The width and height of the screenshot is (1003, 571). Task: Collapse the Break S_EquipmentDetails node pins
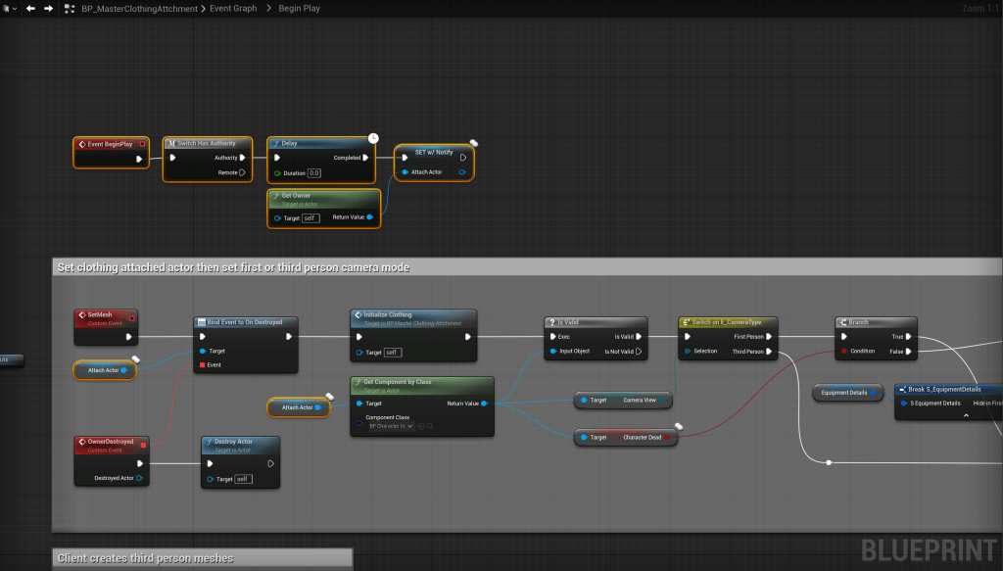tap(965, 415)
